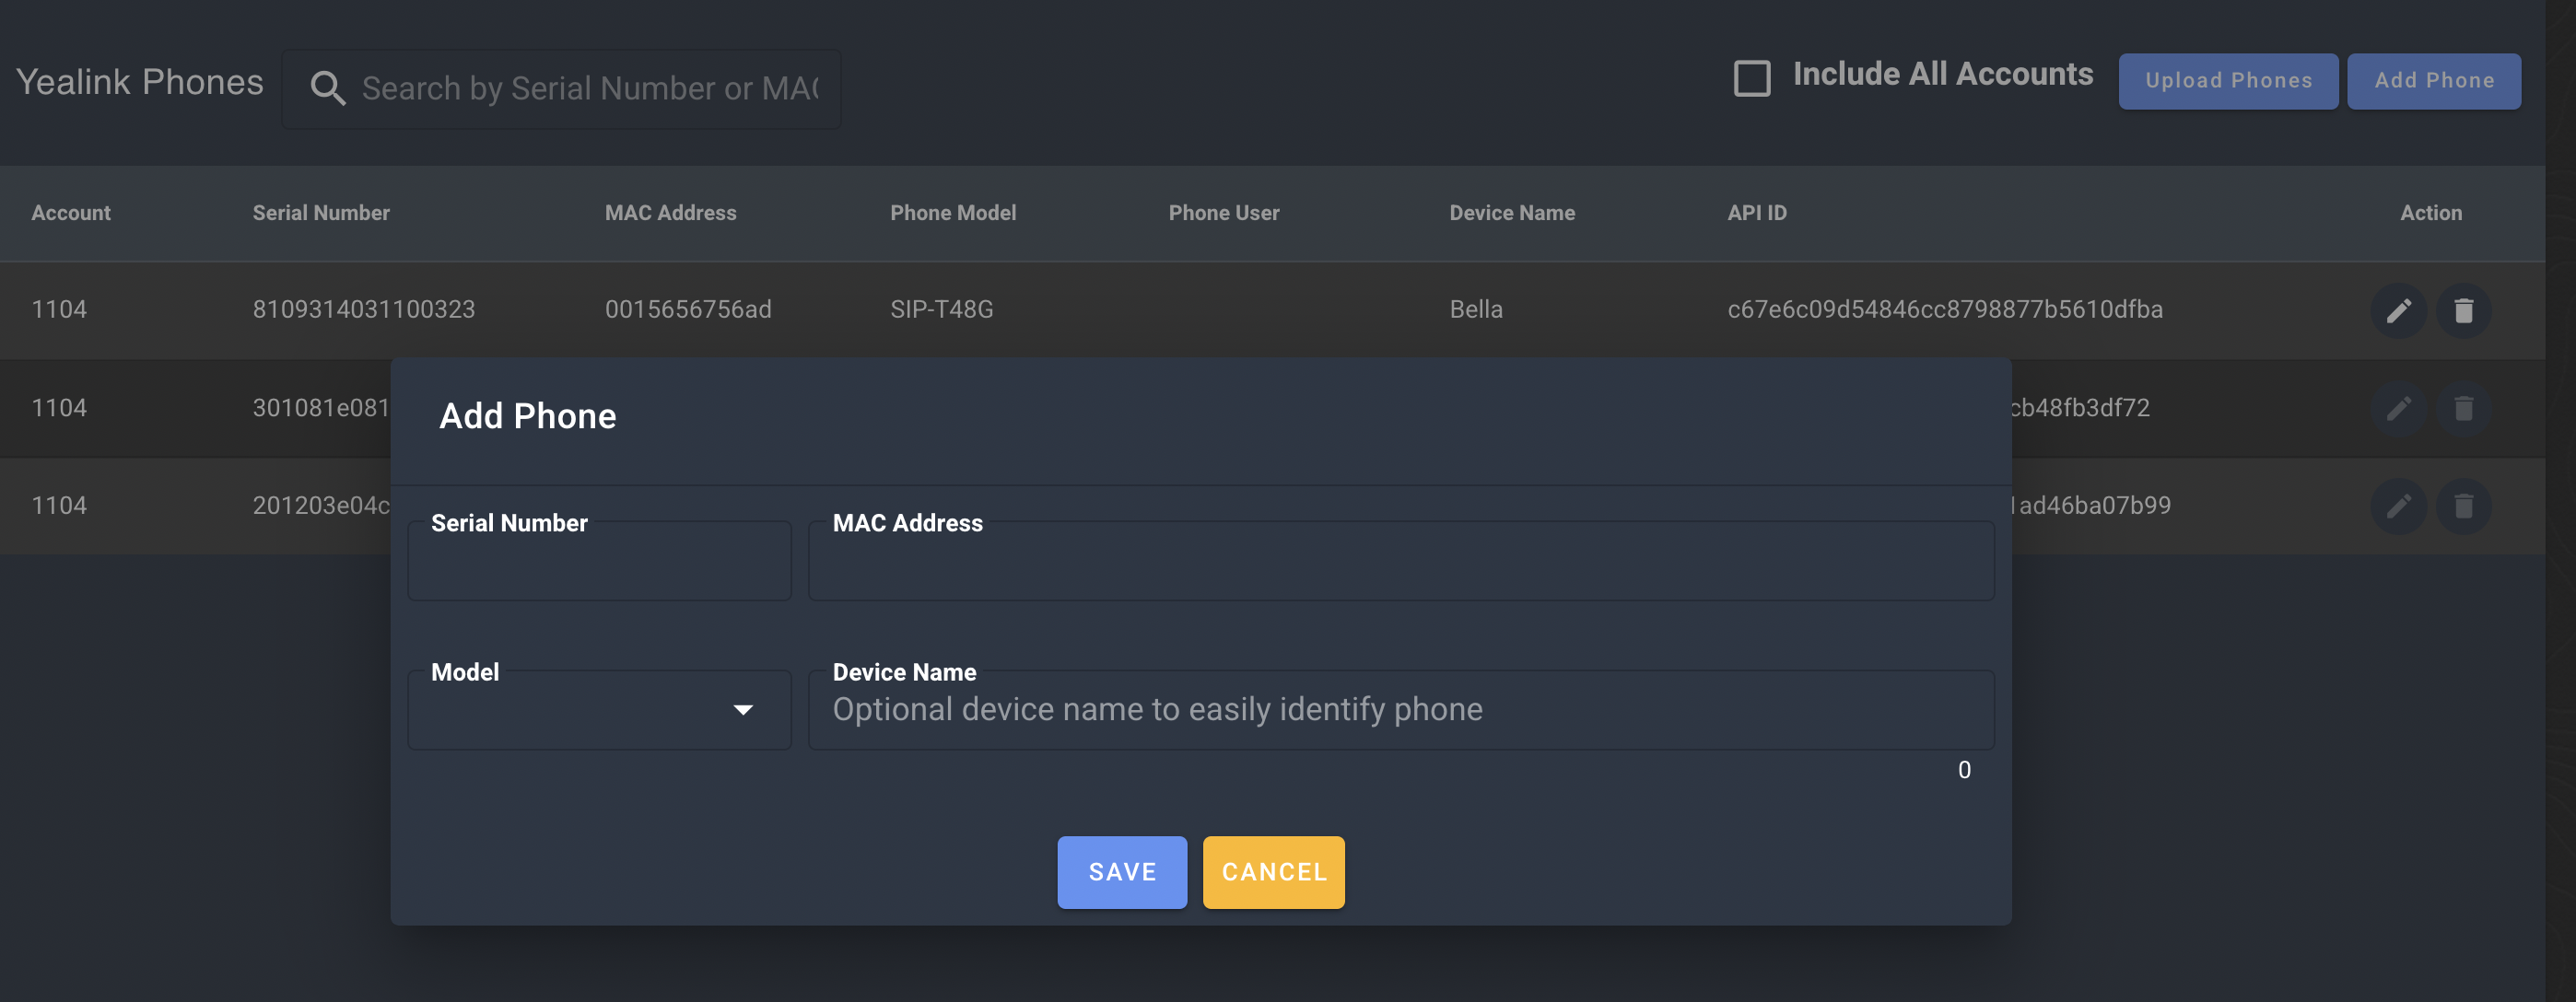The image size is (2576, 1002).
Task: Select phone model SIP-T48G
Action: point(942,310)
